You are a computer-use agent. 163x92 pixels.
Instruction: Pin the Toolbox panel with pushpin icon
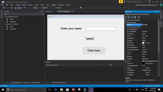(x=41, y=11)
